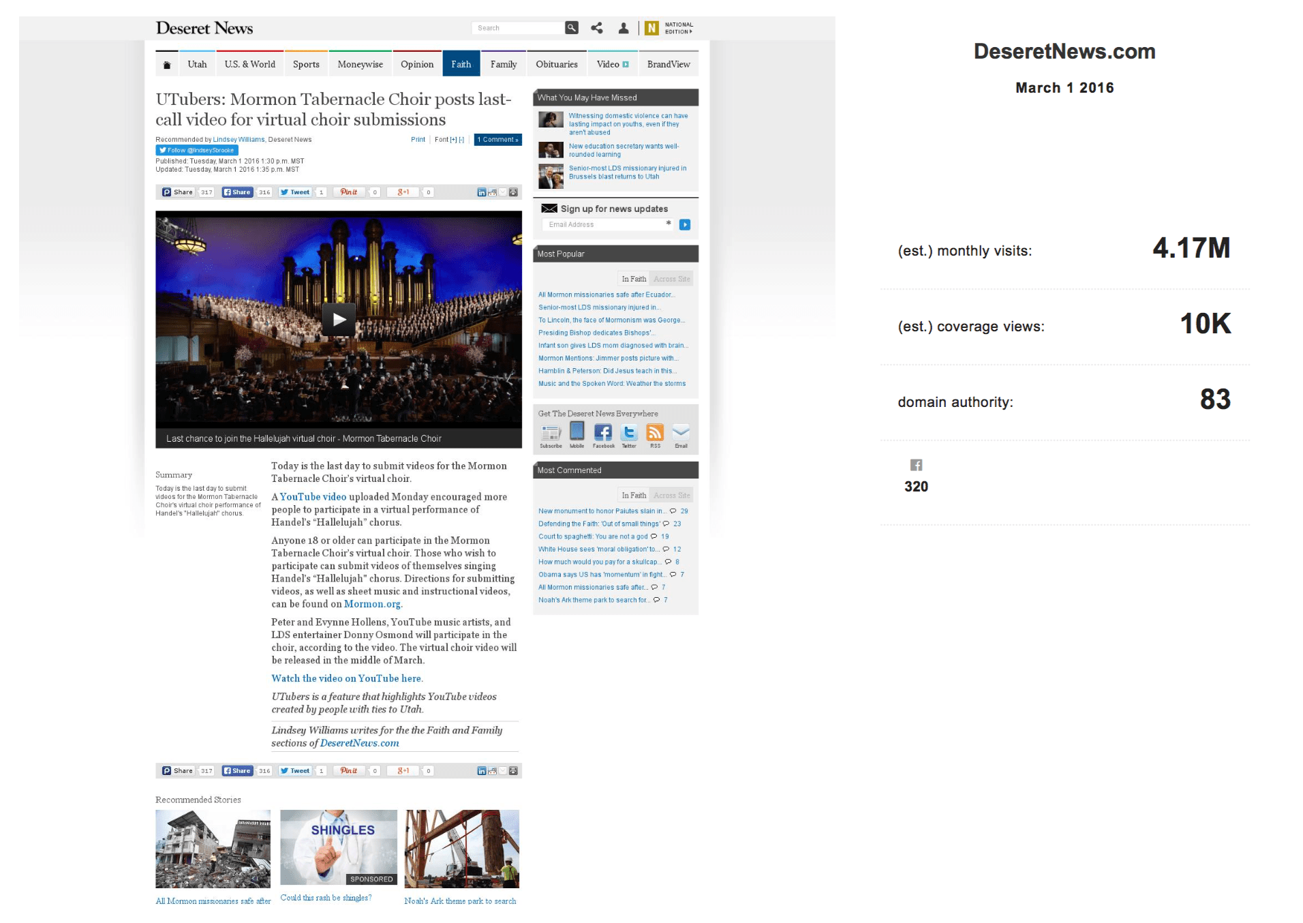This screenshot has width=1303, height=923.
Task: Switch to the Moneywise section
Action: (x=360, y=63)
